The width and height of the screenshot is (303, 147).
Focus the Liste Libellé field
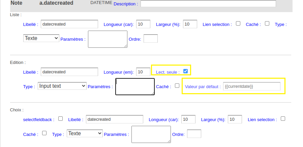point(69,24)
